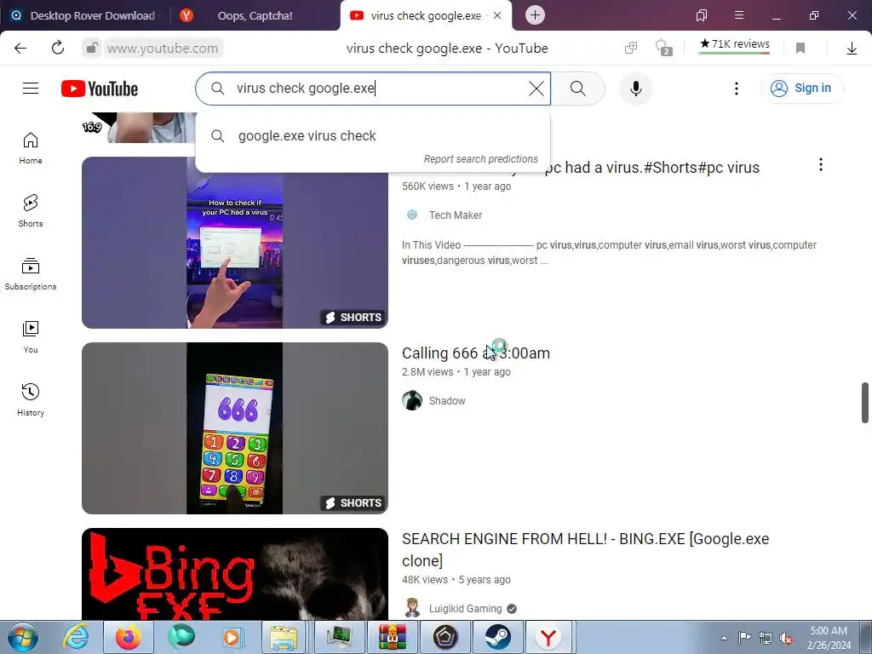Open the 71K reviews site rating
Screen dimensions: 872x654
pos(735,44)
